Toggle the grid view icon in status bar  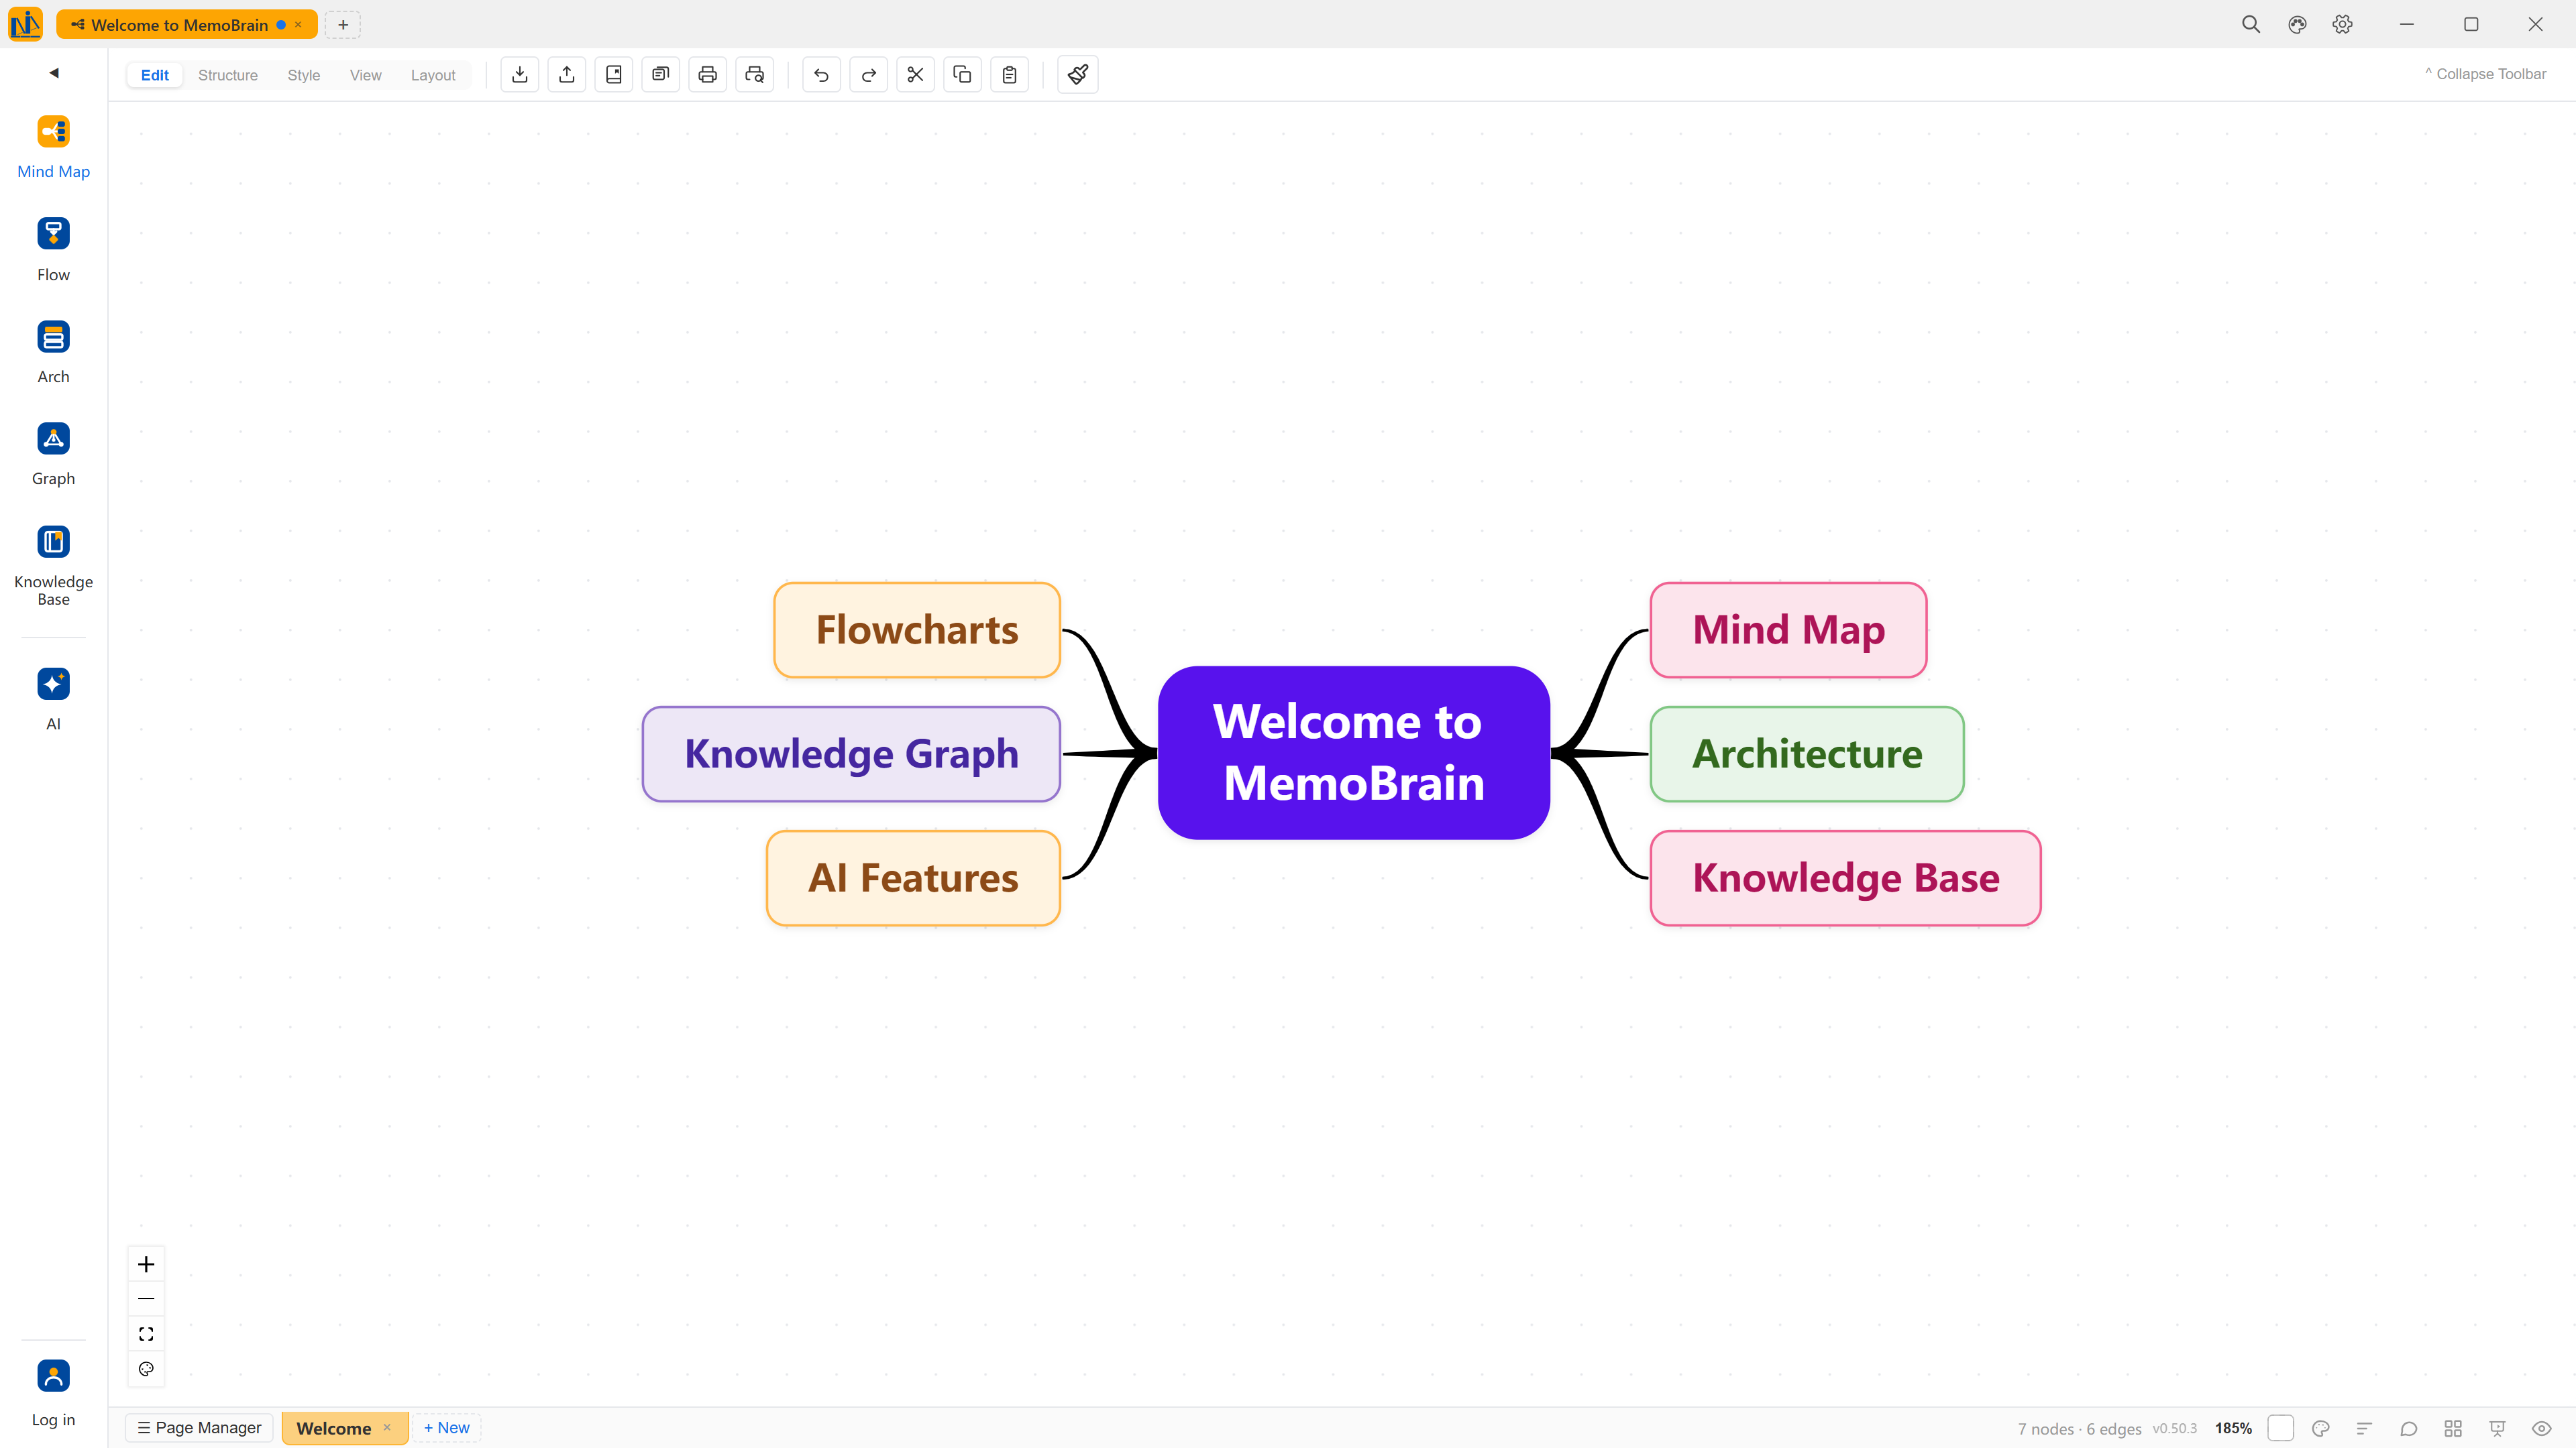tap(2453, 1428)
